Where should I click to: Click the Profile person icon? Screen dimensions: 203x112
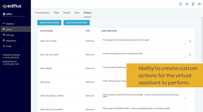(4, 46)
